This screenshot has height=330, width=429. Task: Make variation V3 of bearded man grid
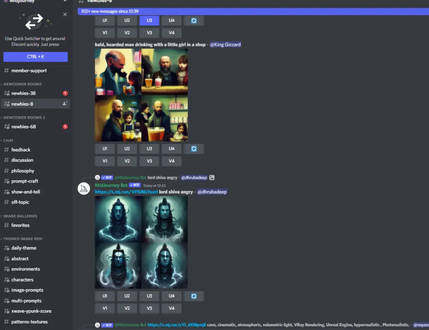[x=149, y=161]
